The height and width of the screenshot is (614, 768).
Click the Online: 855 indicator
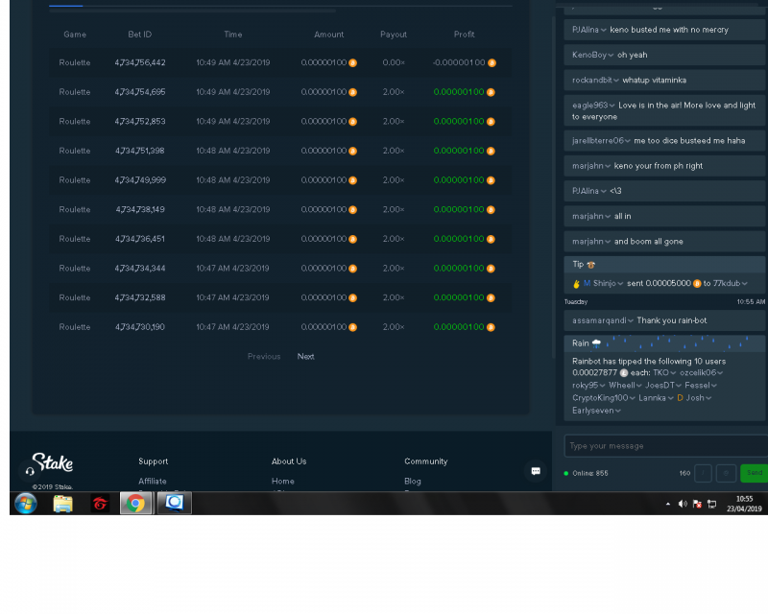pyautogui.click(x=587, y=474)
